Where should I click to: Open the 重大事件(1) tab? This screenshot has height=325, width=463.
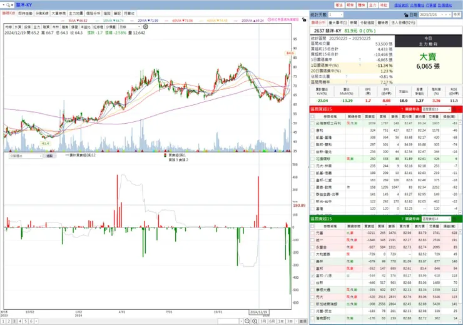click(338, 22)
